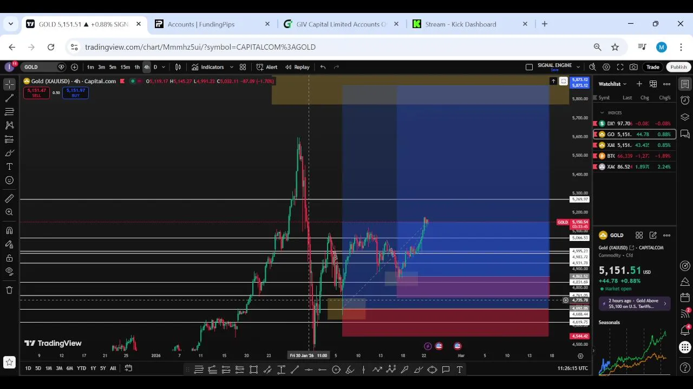Open the Indicators dialog

pyautogui.click(x=207, y=67)
